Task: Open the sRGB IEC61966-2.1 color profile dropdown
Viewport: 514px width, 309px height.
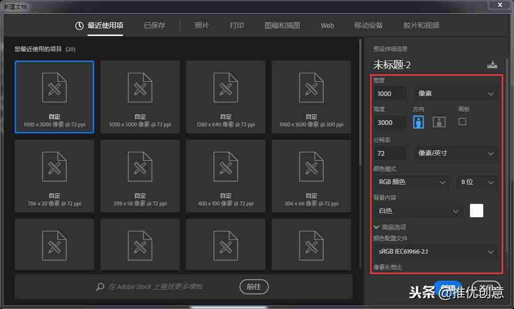Action: [x=436, y=252]
